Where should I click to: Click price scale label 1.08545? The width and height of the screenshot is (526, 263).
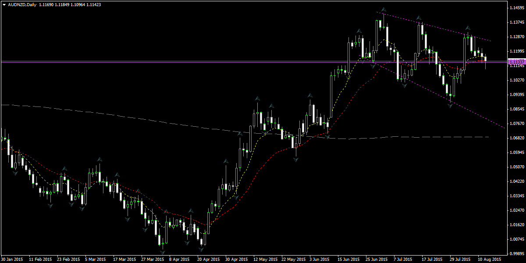click(517, 109)
